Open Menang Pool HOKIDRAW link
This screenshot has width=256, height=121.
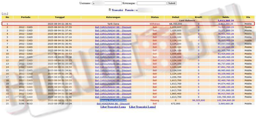click(x=113, y=100)
